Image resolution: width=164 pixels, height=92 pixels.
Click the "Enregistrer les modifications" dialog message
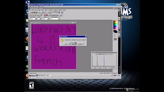click(x=75, y=40)
